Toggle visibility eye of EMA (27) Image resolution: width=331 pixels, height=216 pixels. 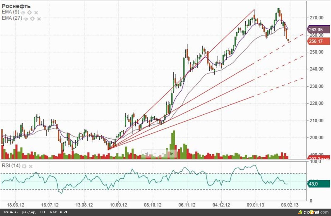point(26,19)
